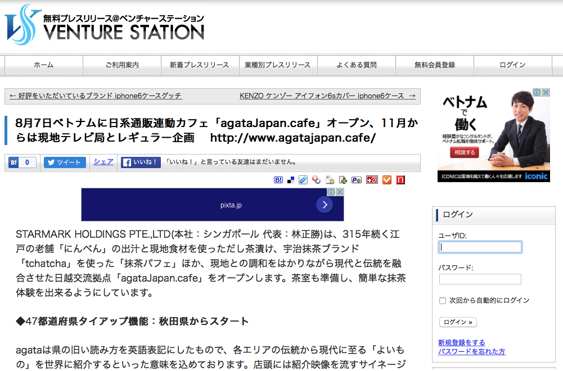Click the purple P+ bookmark icon
The image size is (563, 371).
click(357, 180)
